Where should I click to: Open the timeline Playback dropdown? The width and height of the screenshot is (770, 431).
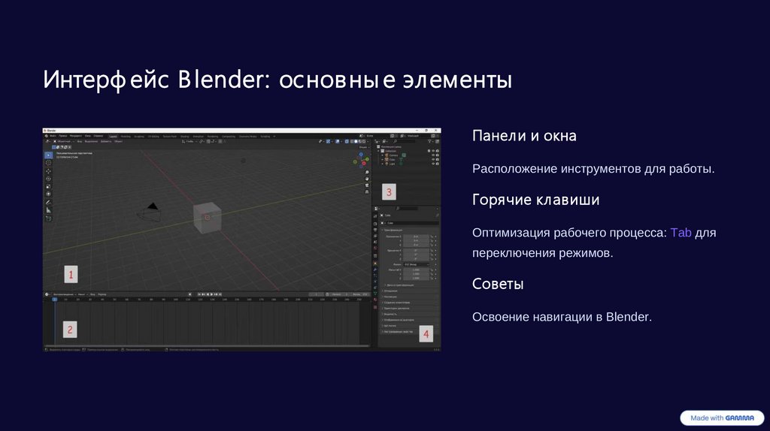point(64,294)
